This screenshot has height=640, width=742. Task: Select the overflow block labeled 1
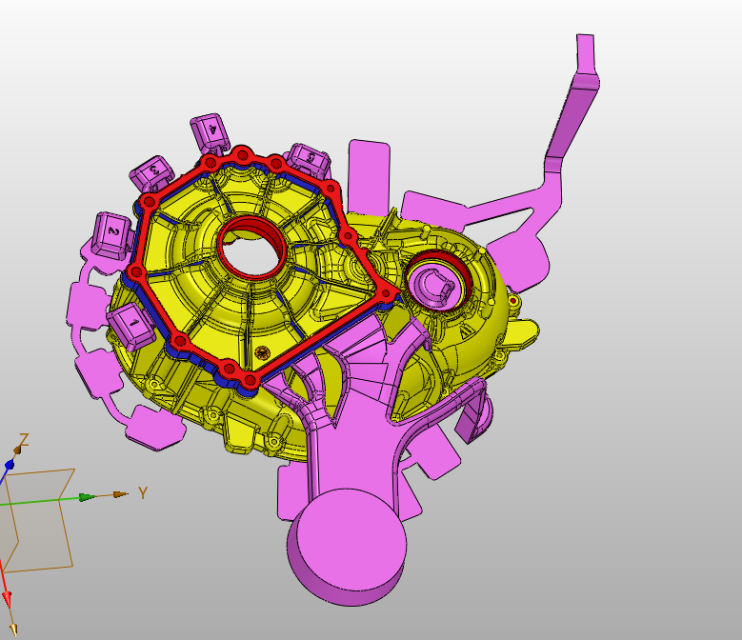point(131,328)
